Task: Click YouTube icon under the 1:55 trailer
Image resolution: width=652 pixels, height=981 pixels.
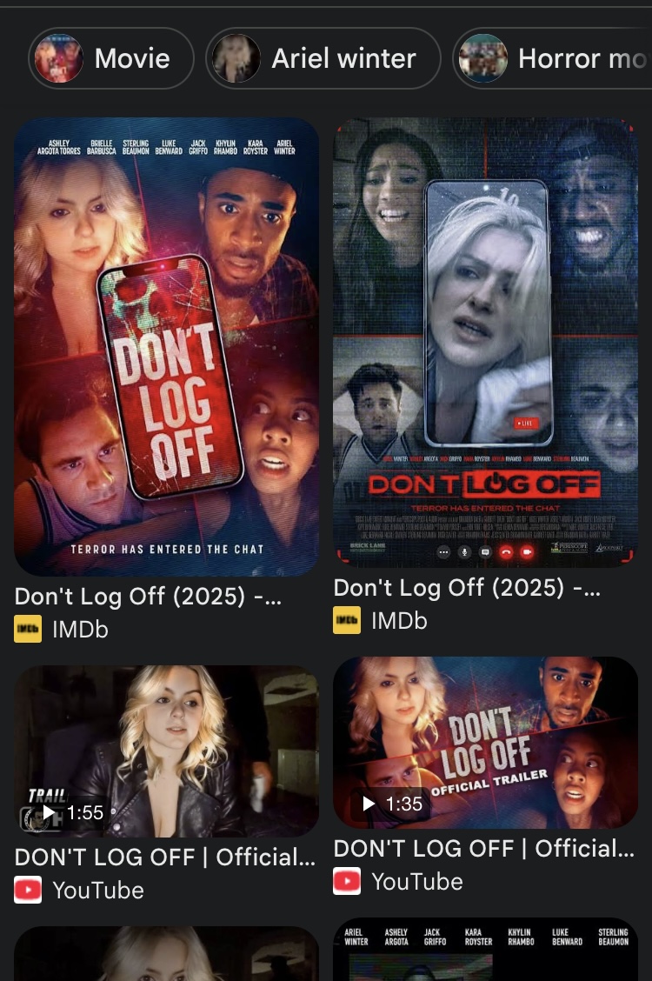Action: point(28,890)
